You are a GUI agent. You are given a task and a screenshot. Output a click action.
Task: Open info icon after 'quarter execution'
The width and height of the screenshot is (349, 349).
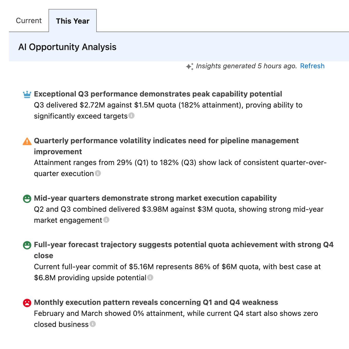coord(98,173)
